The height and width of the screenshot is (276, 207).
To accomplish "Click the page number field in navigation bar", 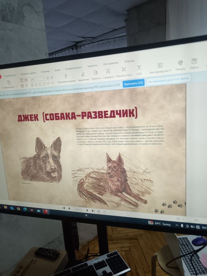I will click(78, 209).
